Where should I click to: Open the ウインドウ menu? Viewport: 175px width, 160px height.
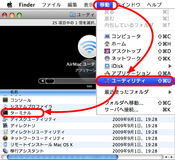point(129,5)
